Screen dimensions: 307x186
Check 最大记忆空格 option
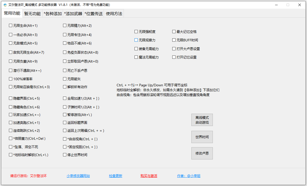click(174, 31)
